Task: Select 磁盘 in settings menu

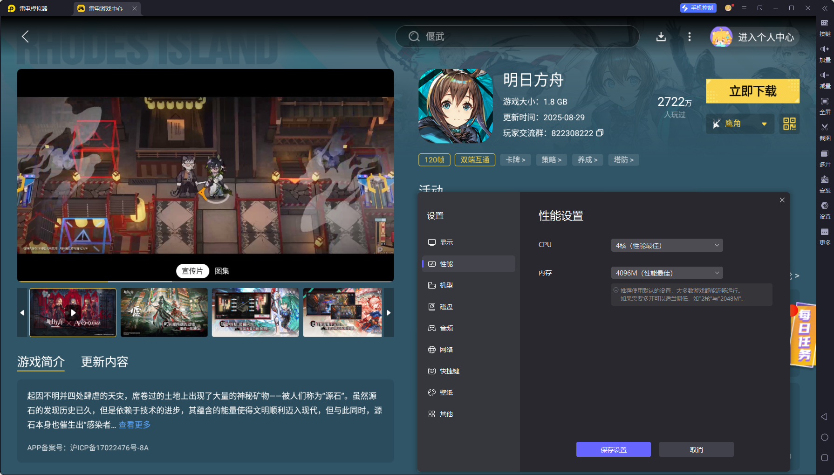Action: [468, 307]
